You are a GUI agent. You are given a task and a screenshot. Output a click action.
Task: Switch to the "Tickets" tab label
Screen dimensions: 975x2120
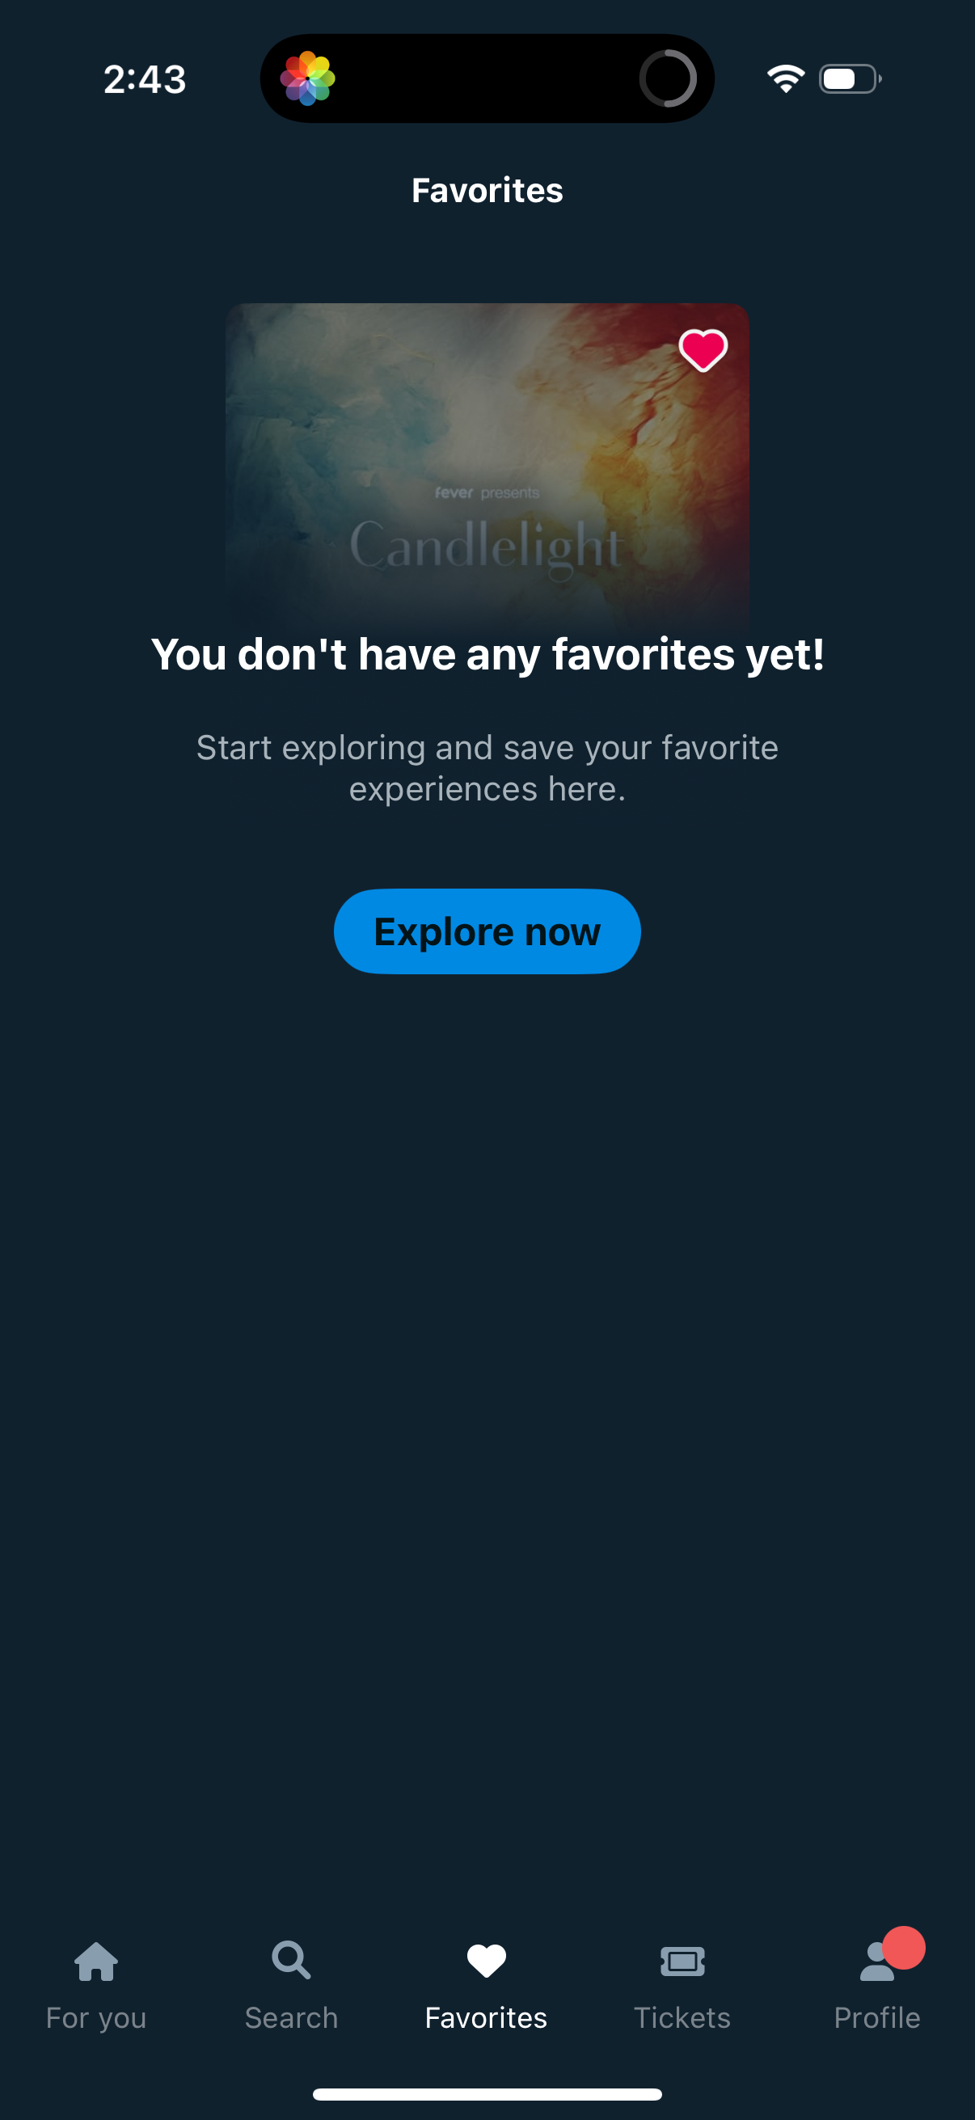pyautogui.click(x=682, y=2018)
